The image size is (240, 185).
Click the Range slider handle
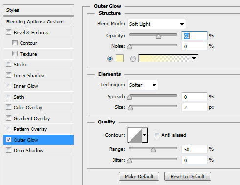click(153, 150)
